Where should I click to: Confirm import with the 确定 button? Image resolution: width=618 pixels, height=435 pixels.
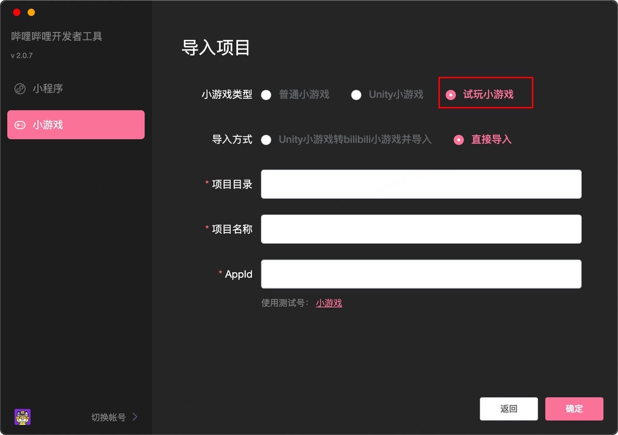pyautogui.click(x=574, y=409)
